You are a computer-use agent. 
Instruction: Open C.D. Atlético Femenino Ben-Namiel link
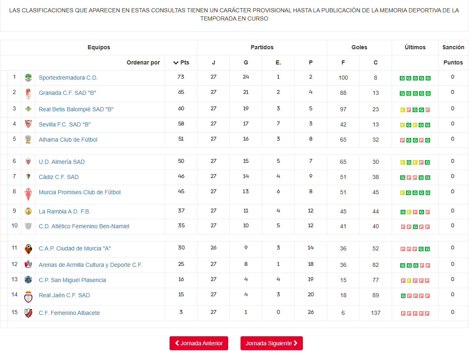click(84, 226)
